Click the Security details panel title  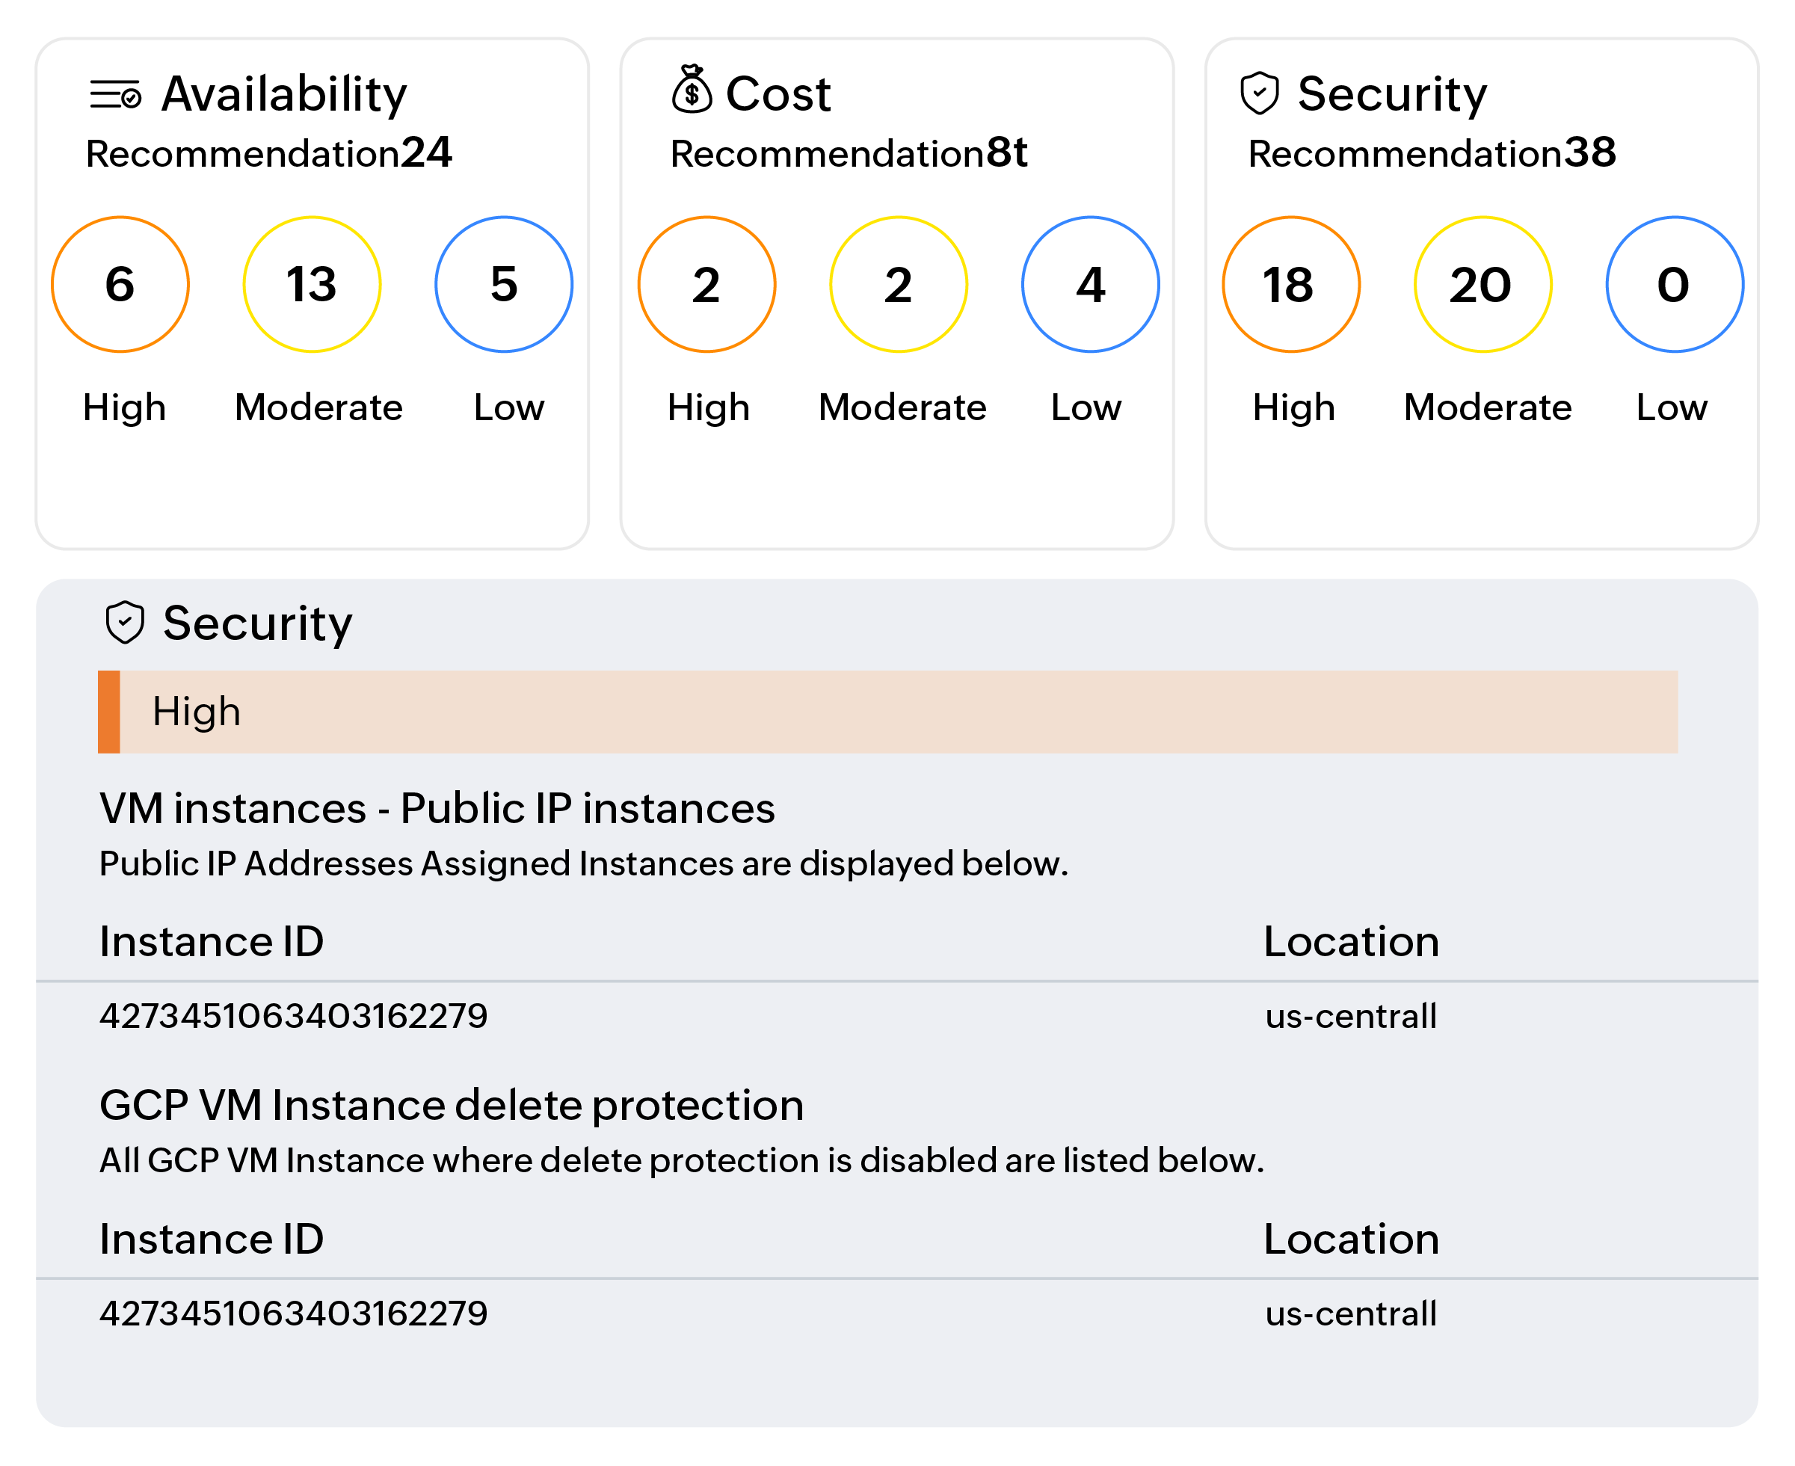(x=257, y=623)
